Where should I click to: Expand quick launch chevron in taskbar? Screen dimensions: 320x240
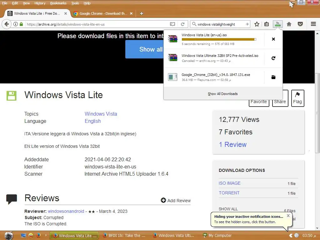pos(46,235)
